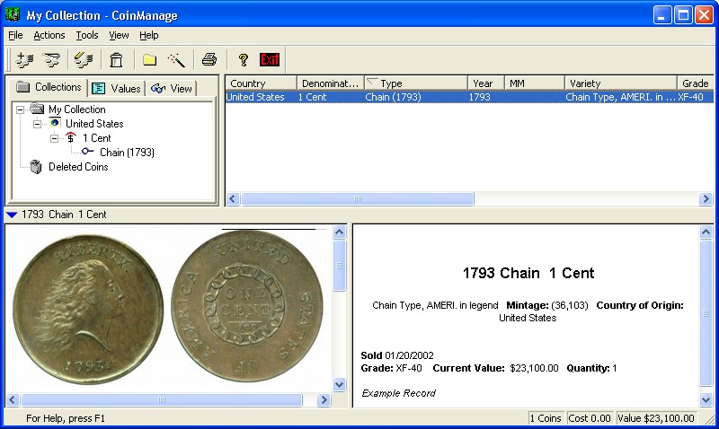Viewport: 719px width, 429px height.
Task: Click the coin image up scroll arrow
Action: (x=340, y=232)
